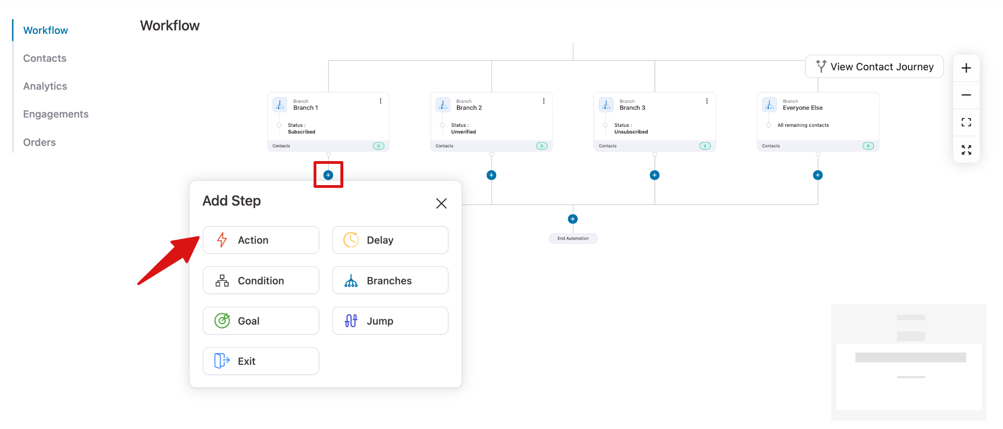This screenshot has height=429, width=1003.
Task: Fit the workflow to view
Action: (x=966, y=122)
